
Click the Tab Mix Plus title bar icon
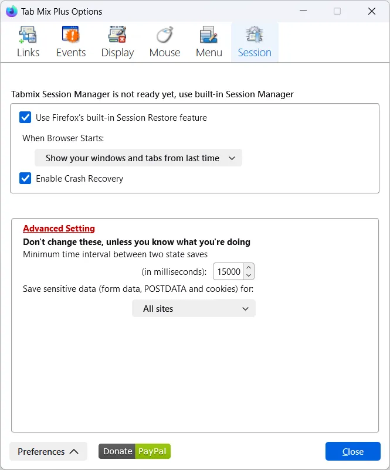pos(11,11)
